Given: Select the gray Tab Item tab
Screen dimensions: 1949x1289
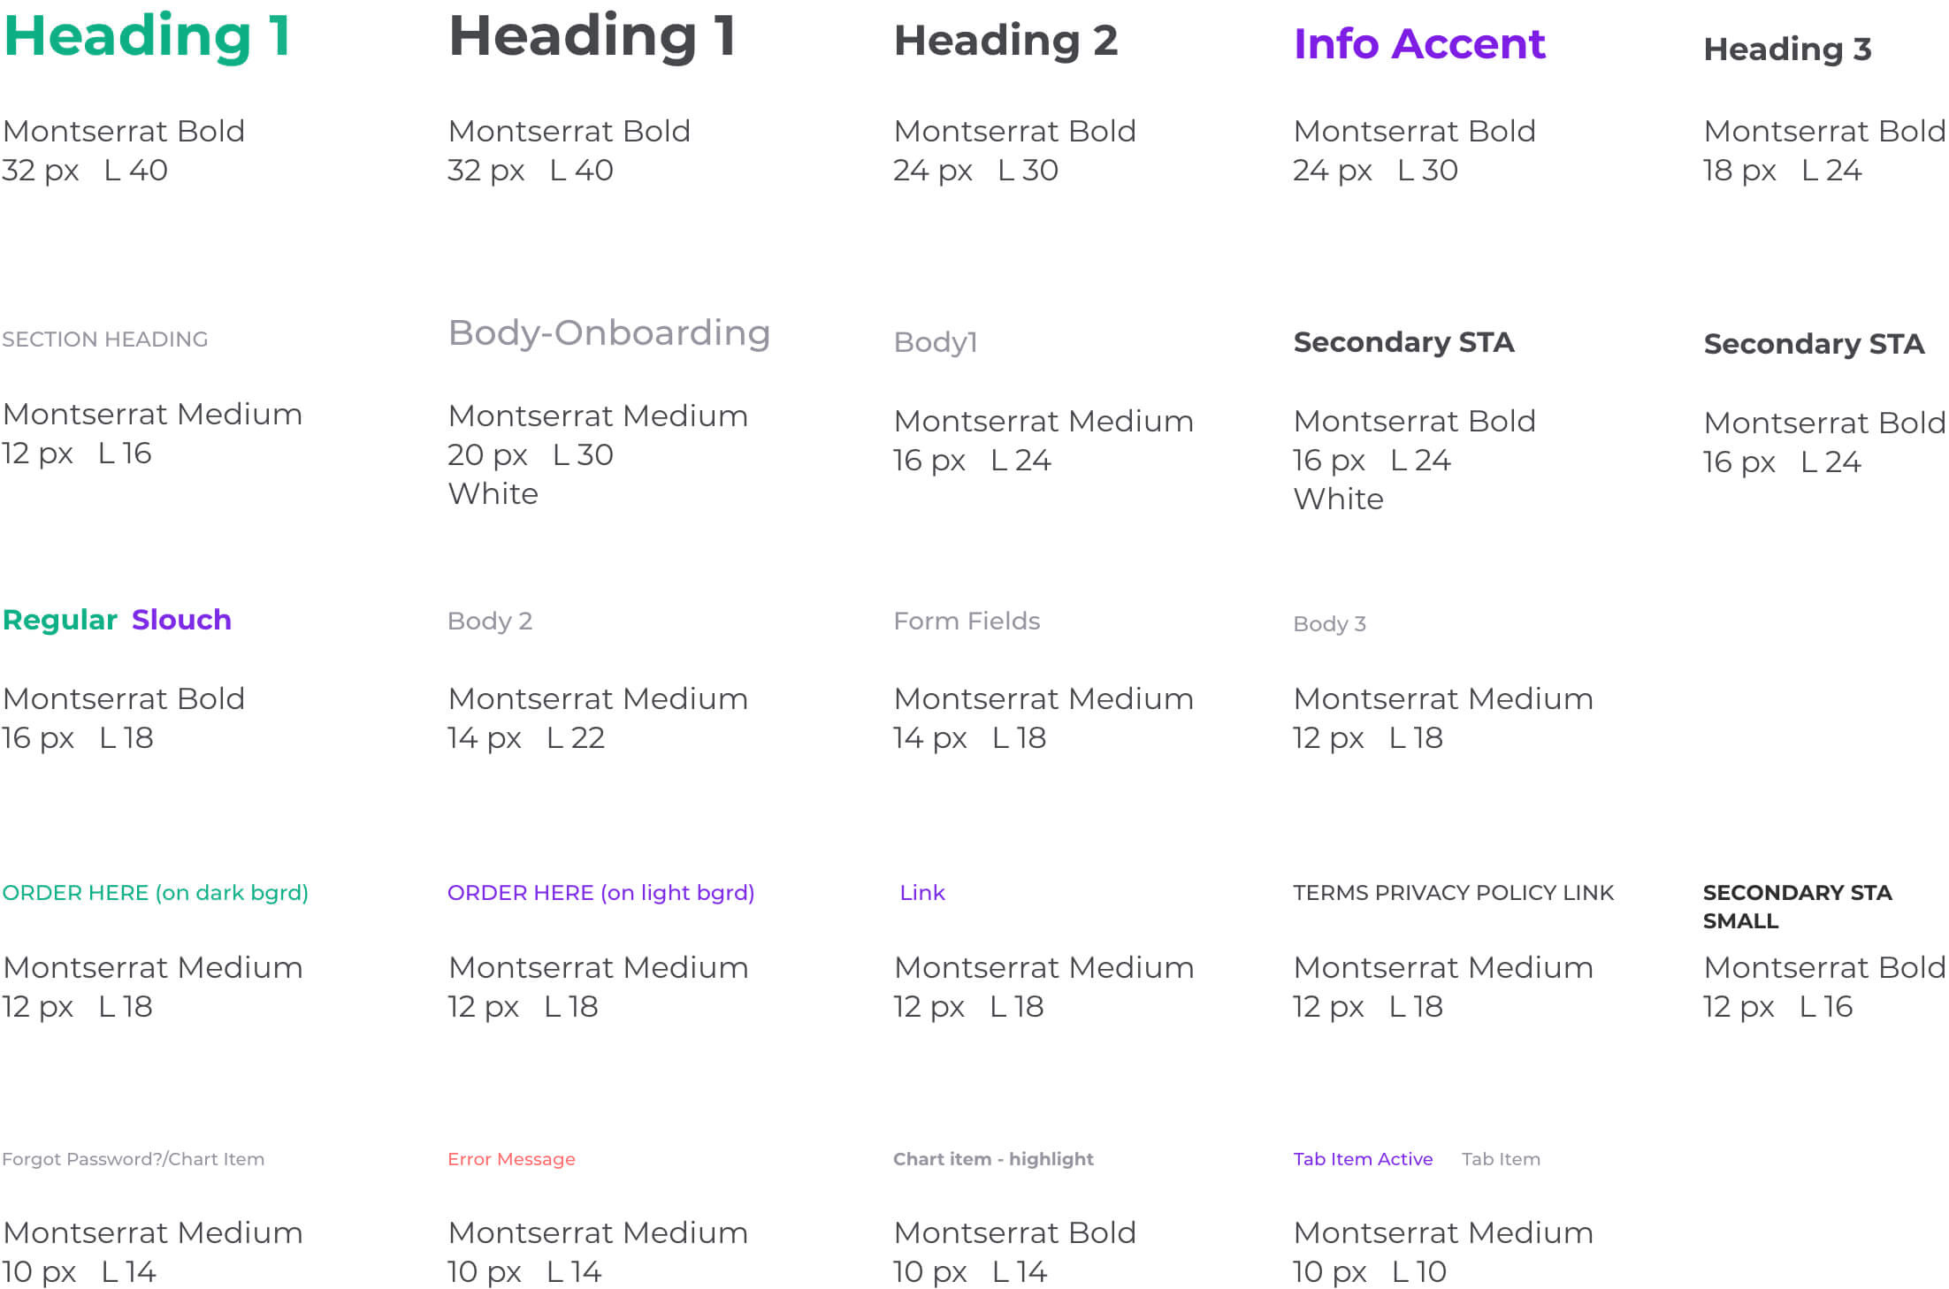Looking at the screenshot, I should (1501, 1159).
